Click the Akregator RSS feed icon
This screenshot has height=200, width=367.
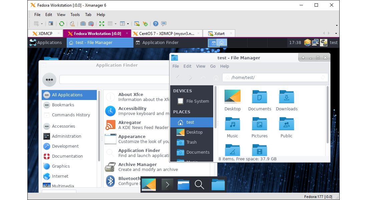pos(110,125)
